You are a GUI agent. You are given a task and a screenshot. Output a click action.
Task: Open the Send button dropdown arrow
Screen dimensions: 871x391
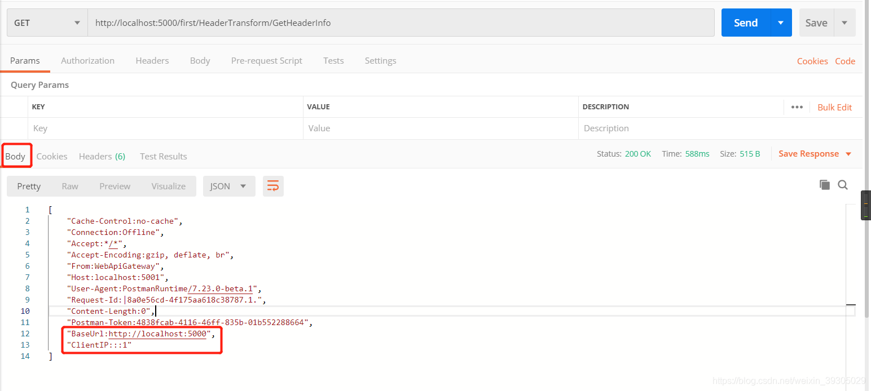pos(781,23)
